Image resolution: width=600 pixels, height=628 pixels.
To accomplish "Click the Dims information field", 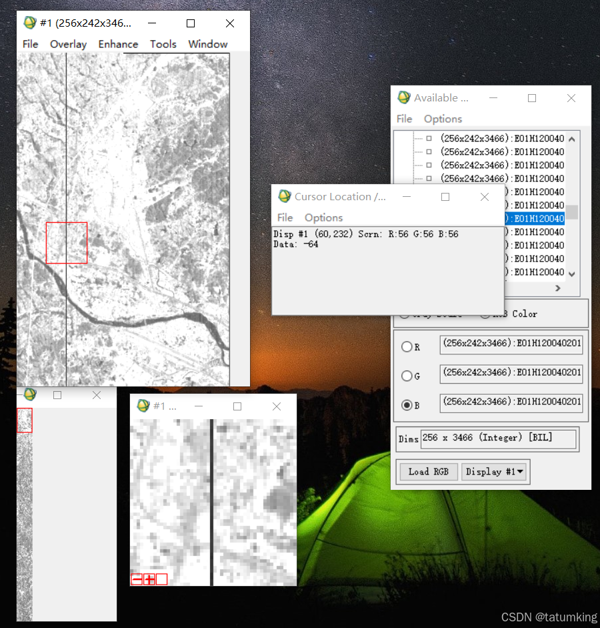I will [499, 438].
